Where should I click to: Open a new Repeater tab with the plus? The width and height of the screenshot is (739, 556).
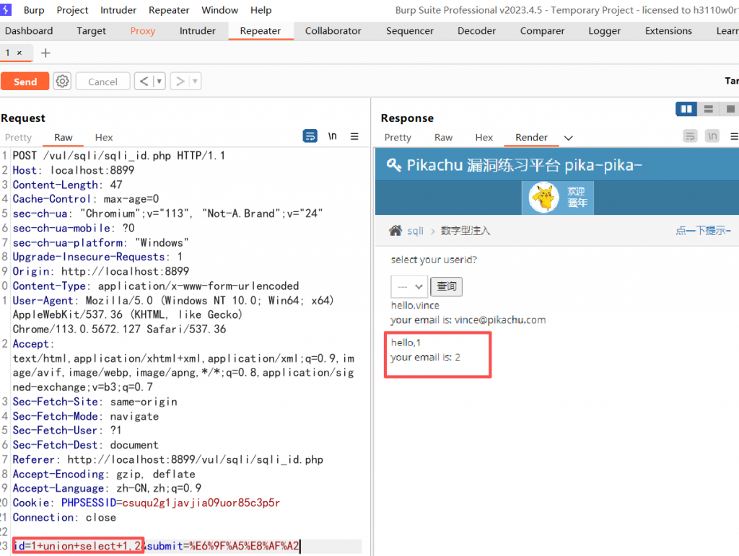coord(45,53)
